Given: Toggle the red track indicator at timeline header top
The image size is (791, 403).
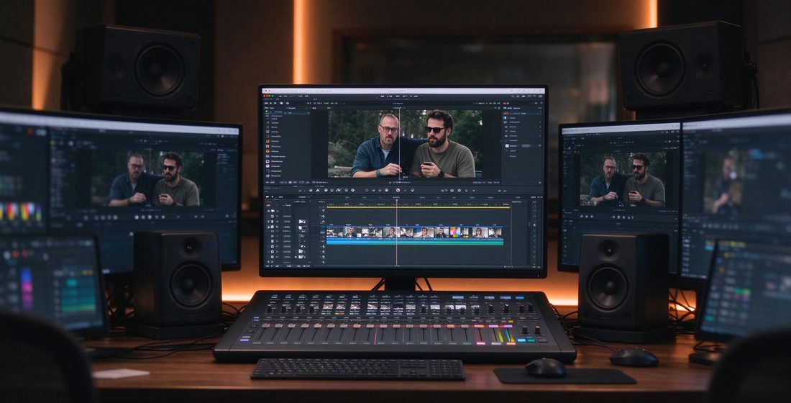Looking at the screenshot, I should pos(268,205).
